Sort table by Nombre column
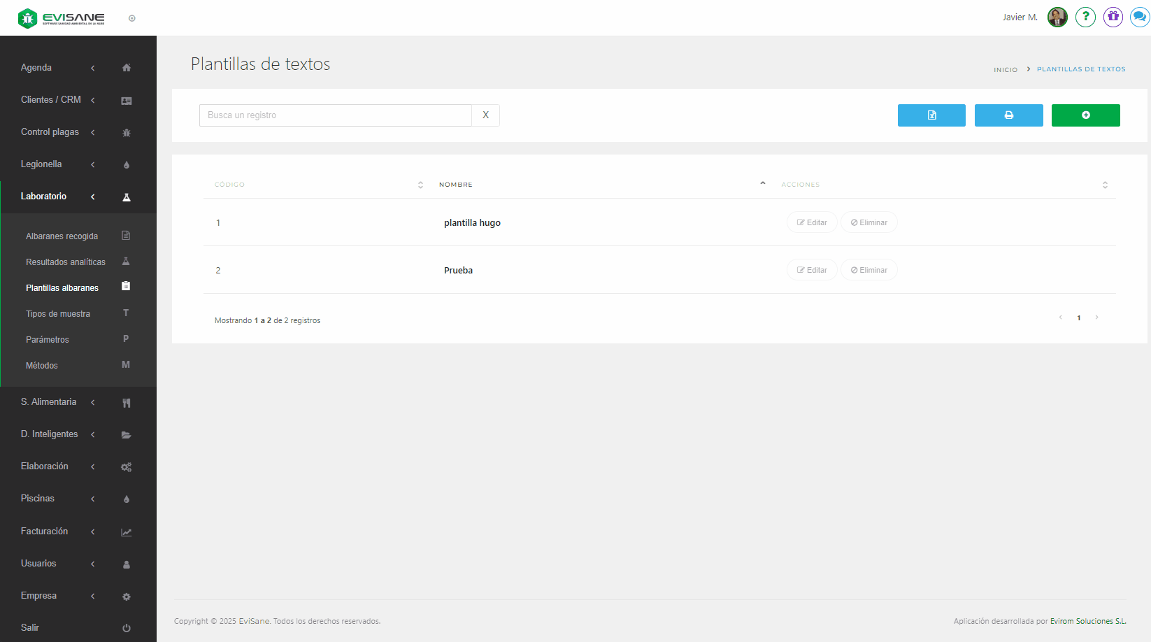This screenshot has height=642, width=1151. point(601,185)
